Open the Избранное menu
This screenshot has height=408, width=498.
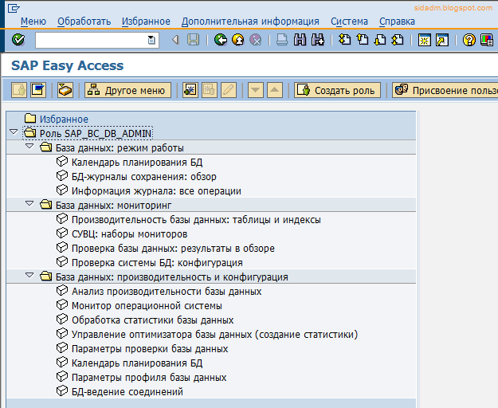[x=146, y=22]
